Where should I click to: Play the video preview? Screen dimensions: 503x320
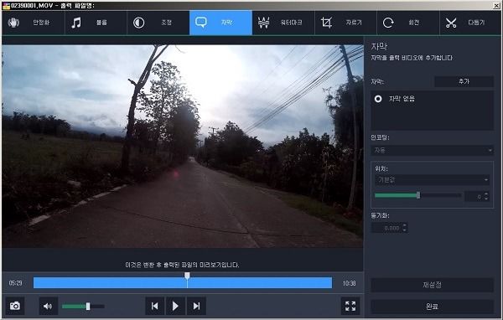coord(175,306)
